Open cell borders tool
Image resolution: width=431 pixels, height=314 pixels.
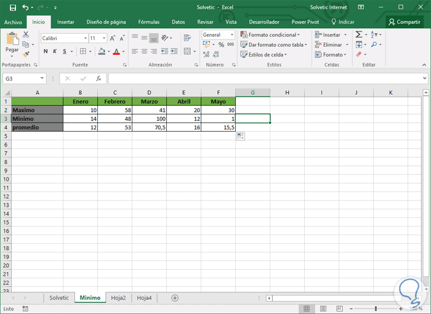(x=83, y=51)
